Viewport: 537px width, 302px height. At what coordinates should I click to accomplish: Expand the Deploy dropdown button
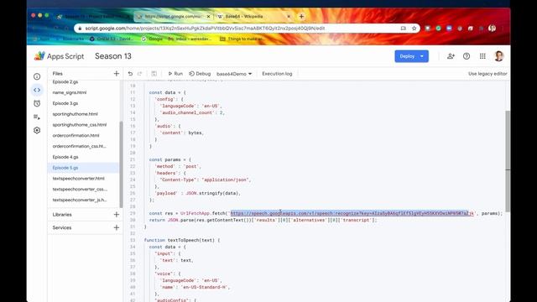(422, 56)
